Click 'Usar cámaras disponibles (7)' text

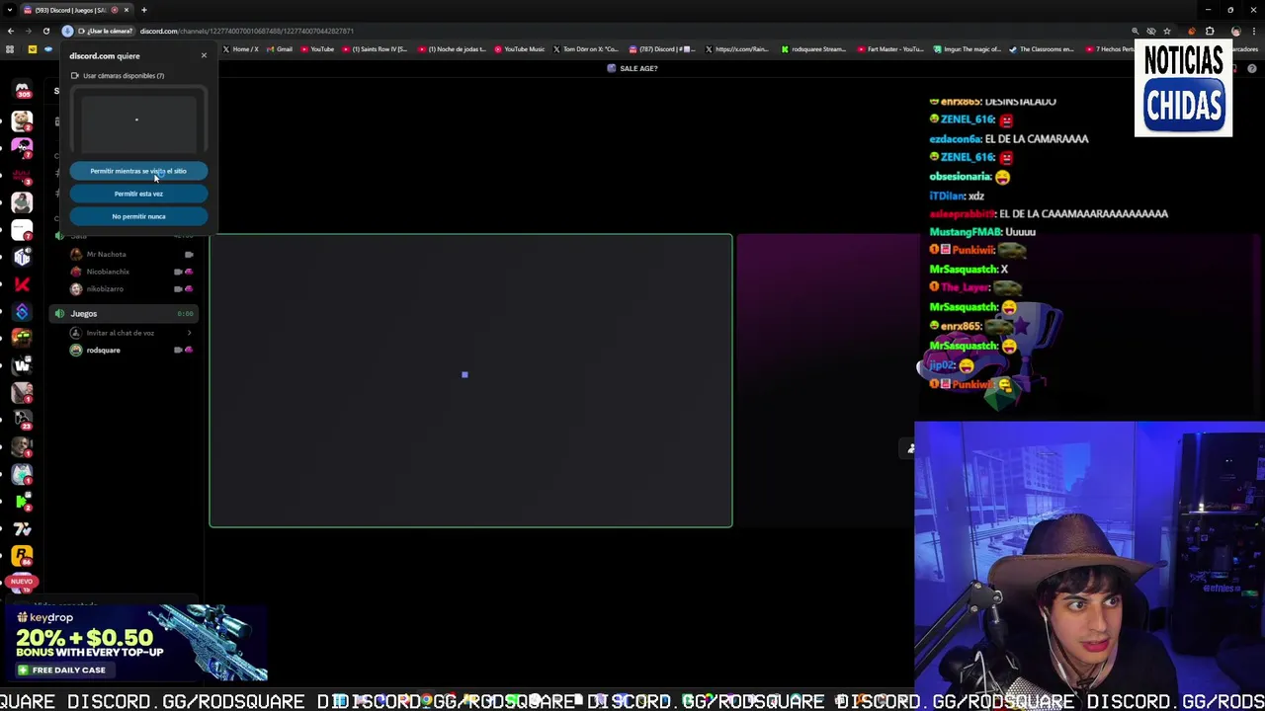coord(124,76)
